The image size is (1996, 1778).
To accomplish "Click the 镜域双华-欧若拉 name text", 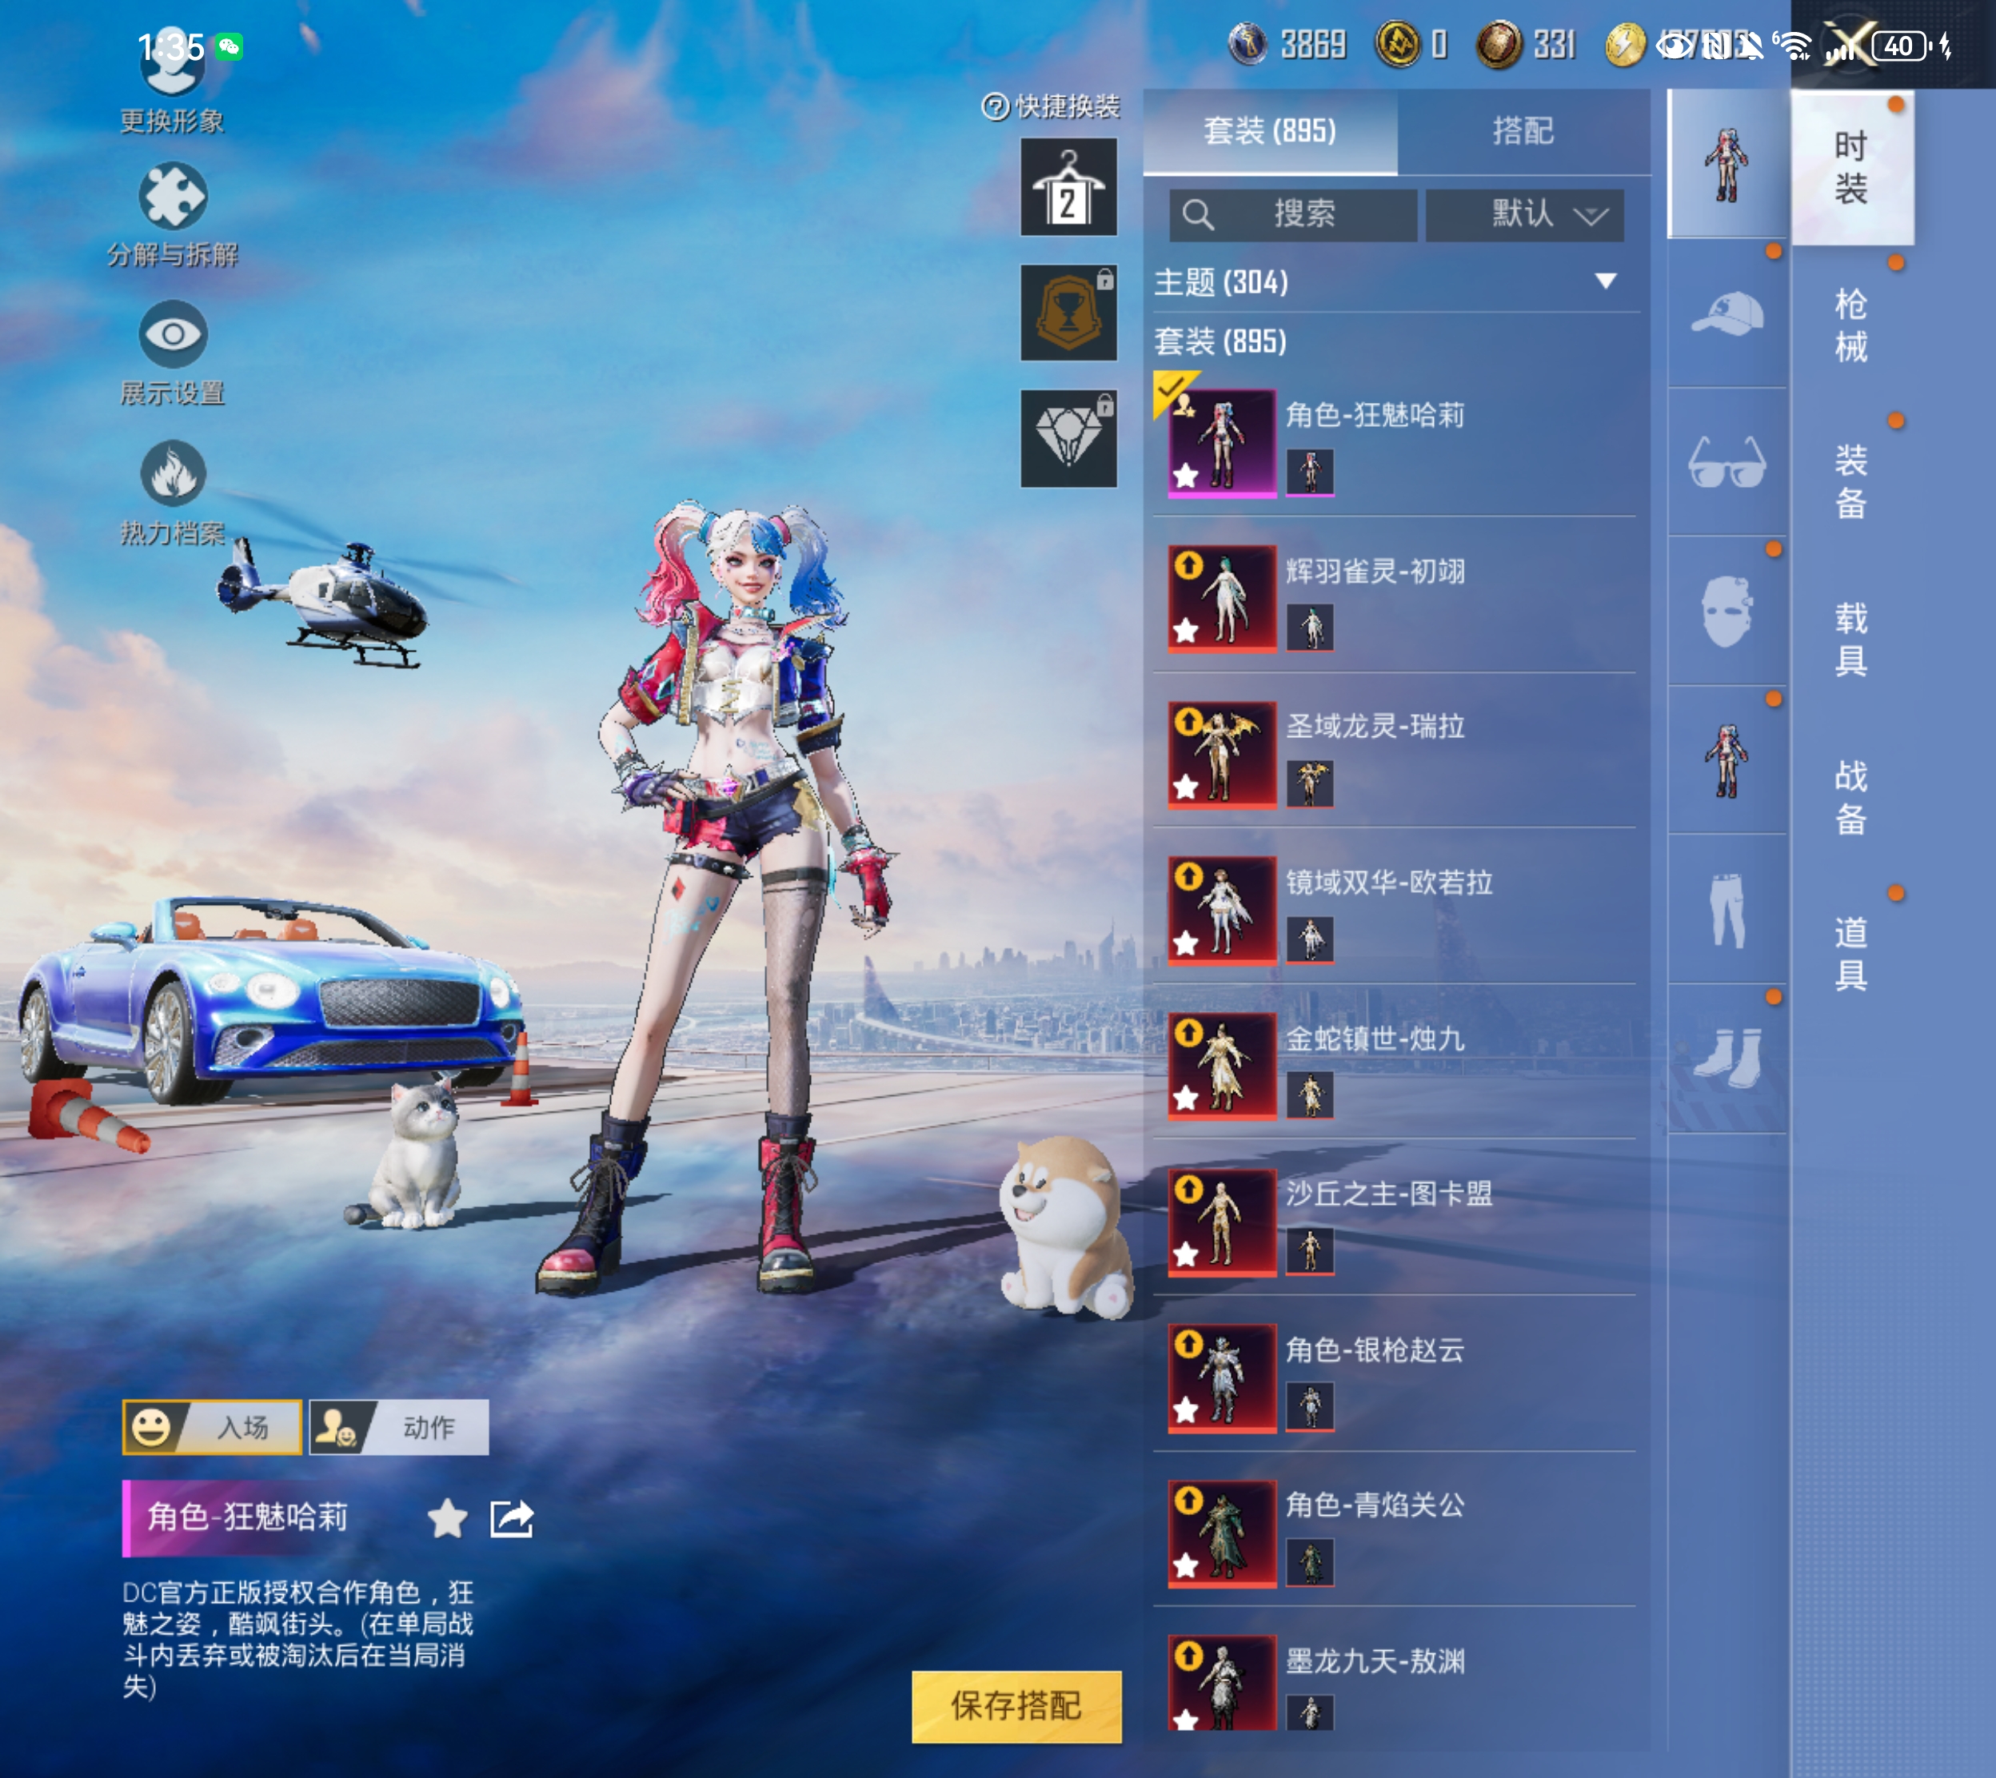I will click(x=1388, y=882).
